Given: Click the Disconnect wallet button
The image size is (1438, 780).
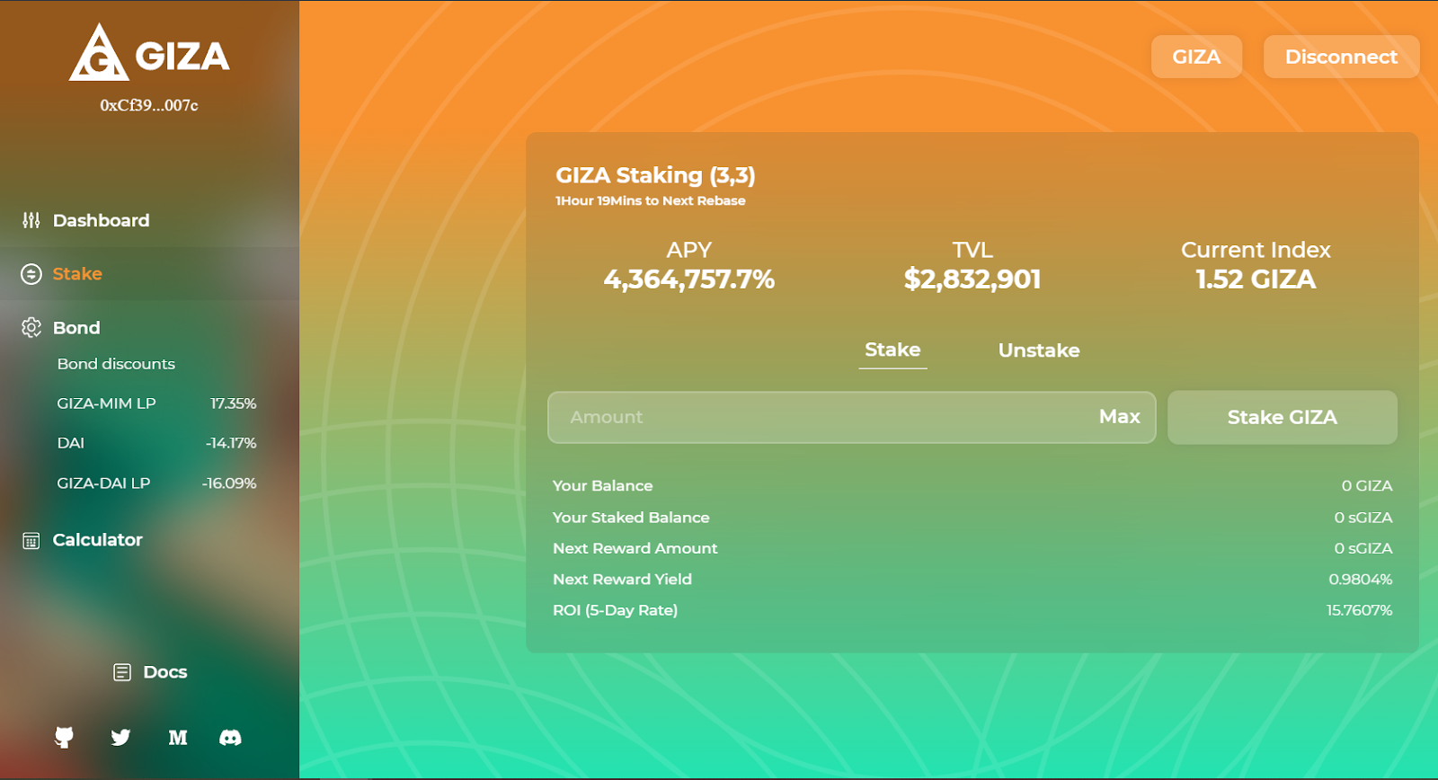Looking at the screenshot, I should pos(1341,57).
